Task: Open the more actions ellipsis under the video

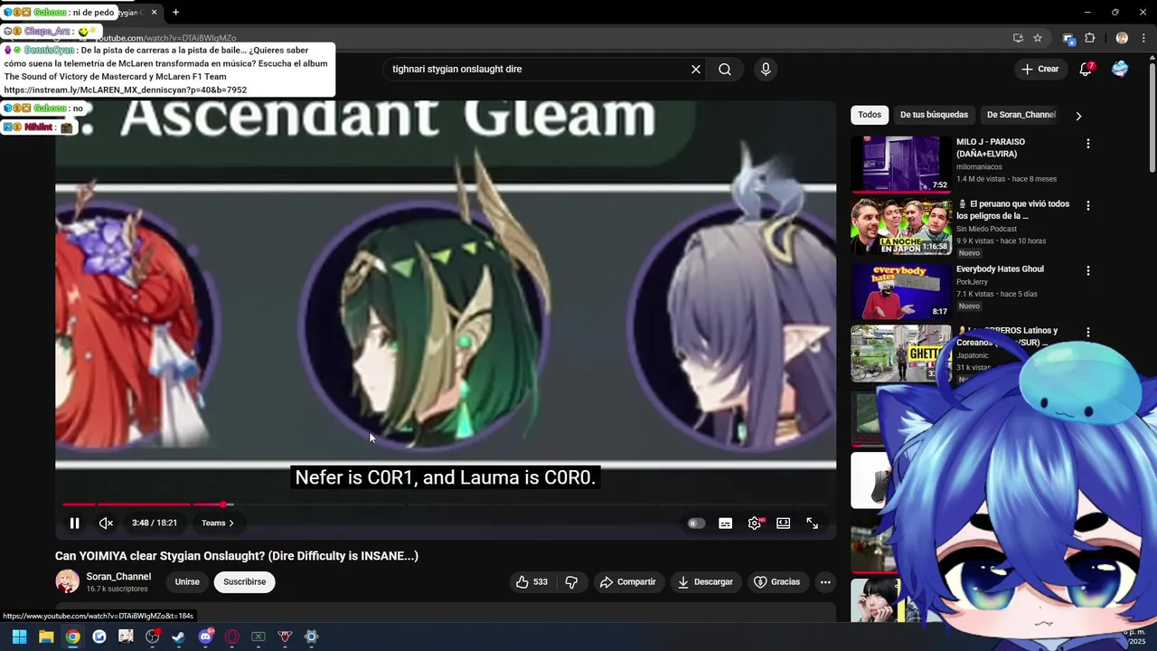Action: tap(825, 581)
